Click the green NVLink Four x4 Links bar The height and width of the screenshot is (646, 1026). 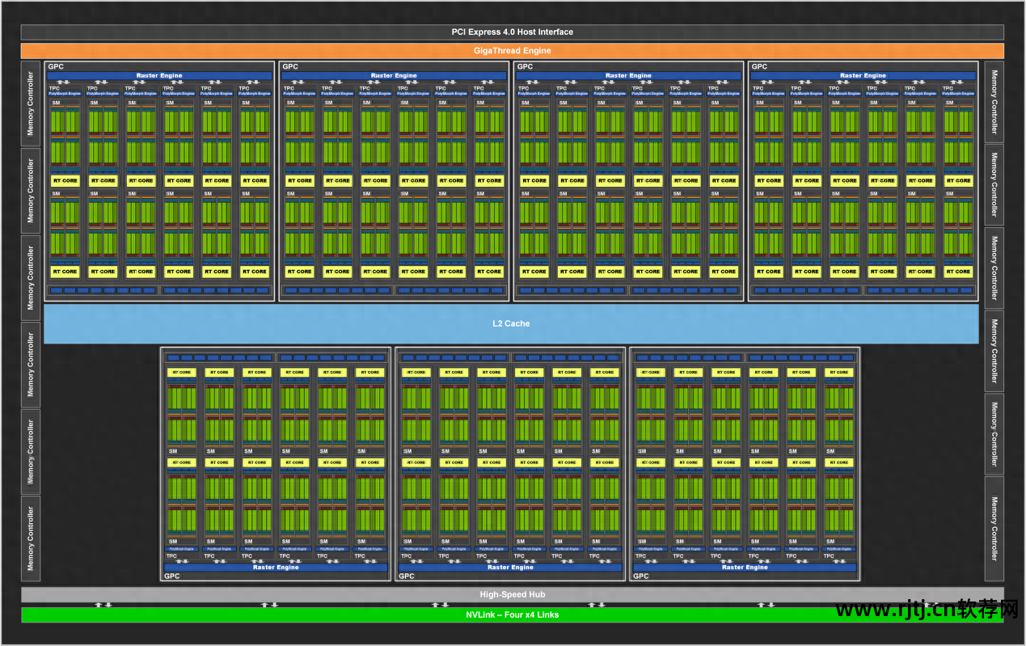[x=513, y=614]
